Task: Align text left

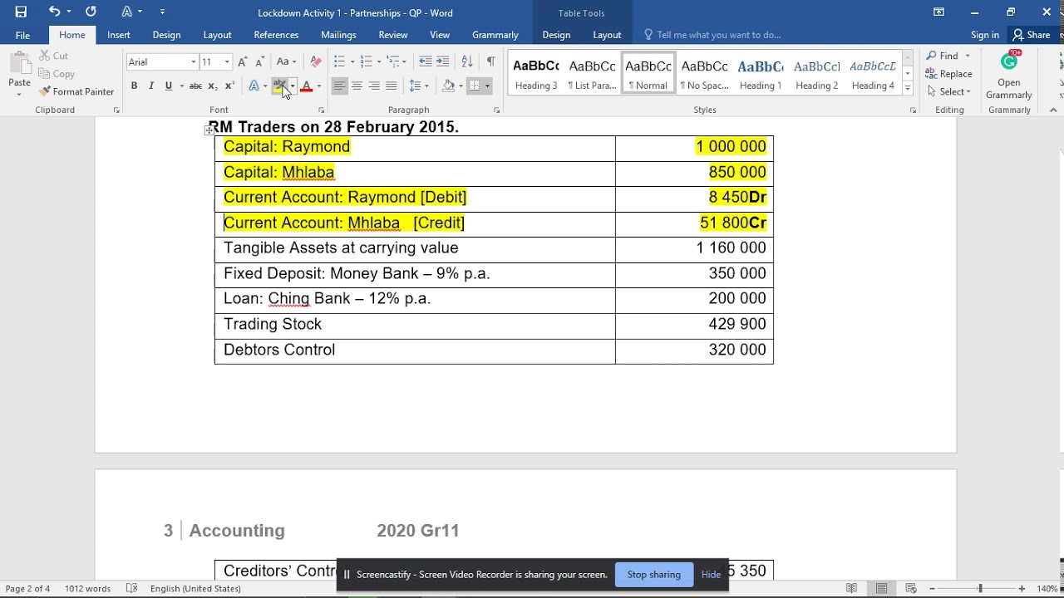Action: (339, 86)
